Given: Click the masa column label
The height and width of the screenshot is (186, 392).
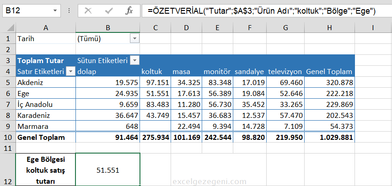Looking at the screenshot, I should (x=187, y=72).
